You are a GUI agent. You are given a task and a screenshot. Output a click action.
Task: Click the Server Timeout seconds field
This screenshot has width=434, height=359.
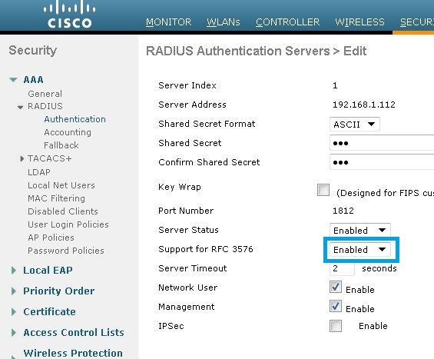click(x=342, y=268)
